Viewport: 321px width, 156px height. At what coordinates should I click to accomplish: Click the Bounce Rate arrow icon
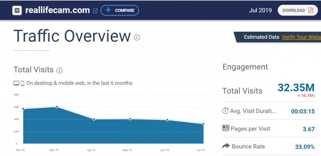tap(226, 146)
